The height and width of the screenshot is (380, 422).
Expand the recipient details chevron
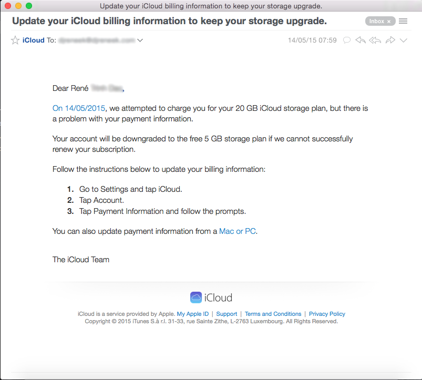[x=140, y=40]
